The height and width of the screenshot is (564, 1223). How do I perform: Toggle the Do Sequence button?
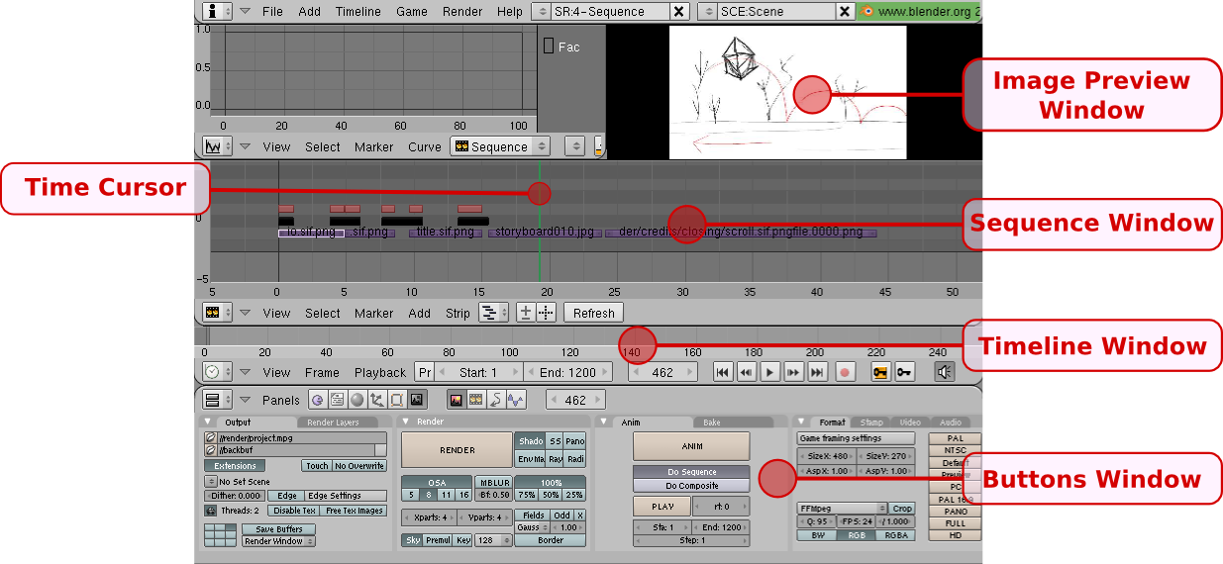(692, 472)
